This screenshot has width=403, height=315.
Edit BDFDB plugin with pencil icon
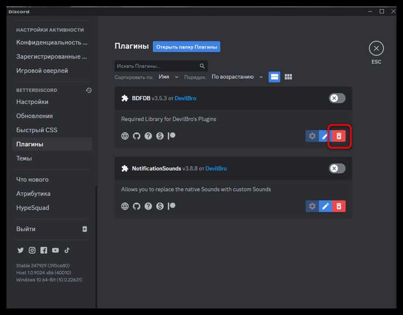[x=326, y=136]
